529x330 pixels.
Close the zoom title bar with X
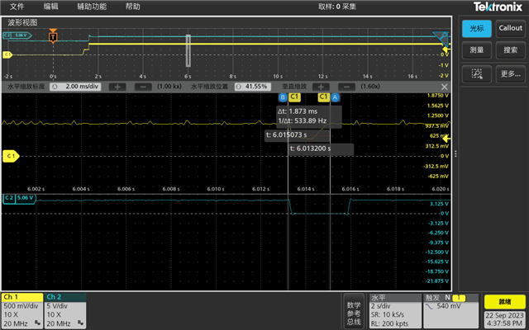click(x=445, y=87)
